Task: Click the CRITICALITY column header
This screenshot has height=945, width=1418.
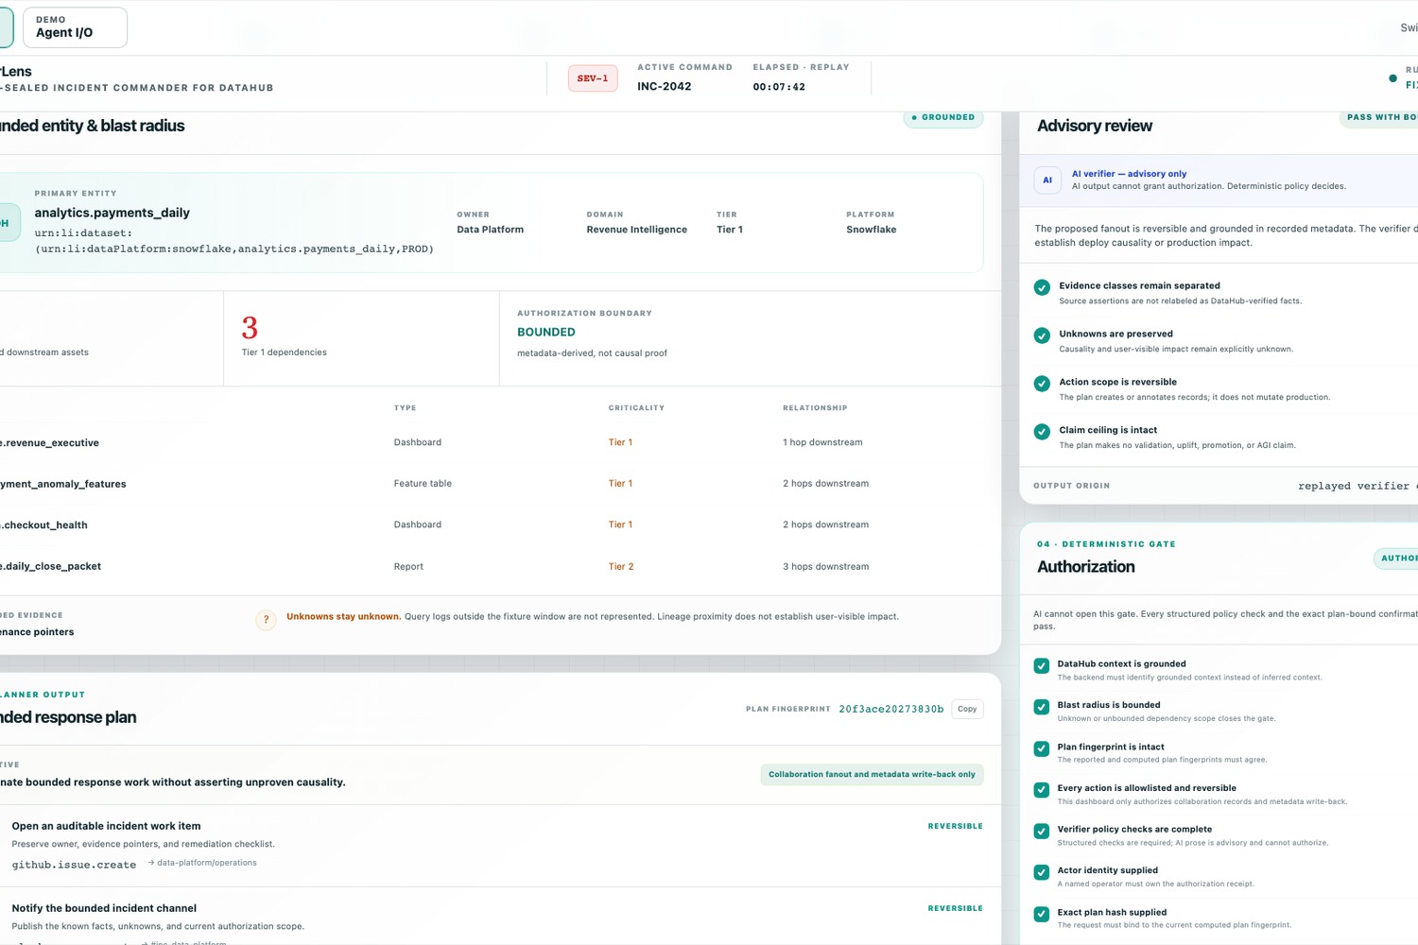Action: pyautogui.click(x=636, y=408)
